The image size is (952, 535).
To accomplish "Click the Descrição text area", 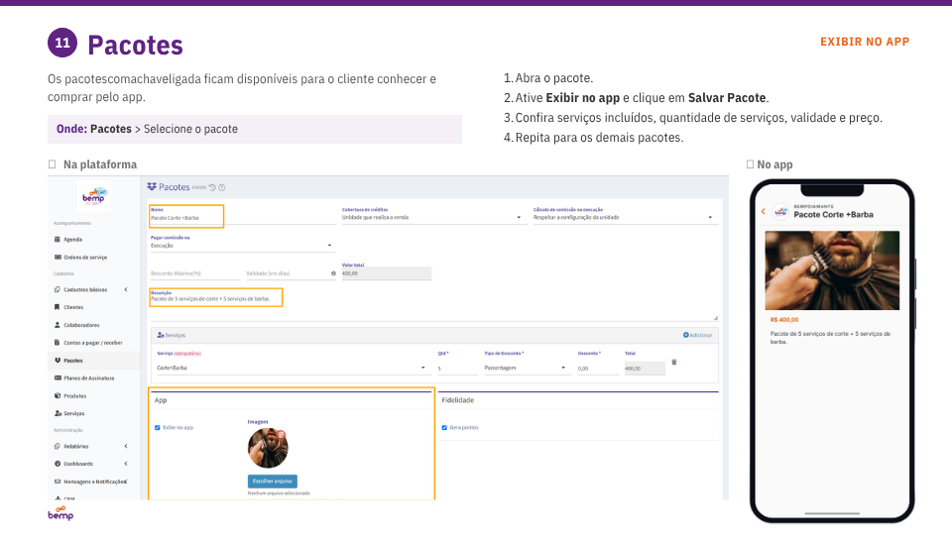I will click(433, 306).
